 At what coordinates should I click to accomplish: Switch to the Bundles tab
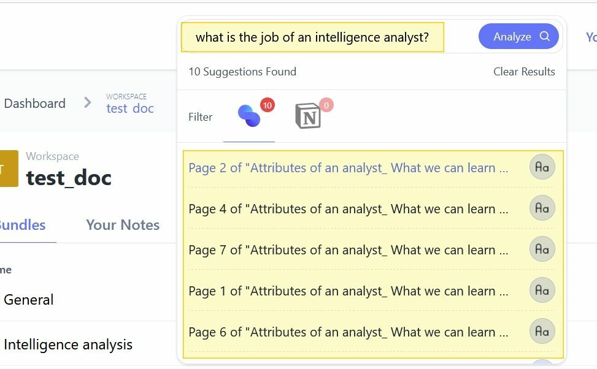coord(22,225)
